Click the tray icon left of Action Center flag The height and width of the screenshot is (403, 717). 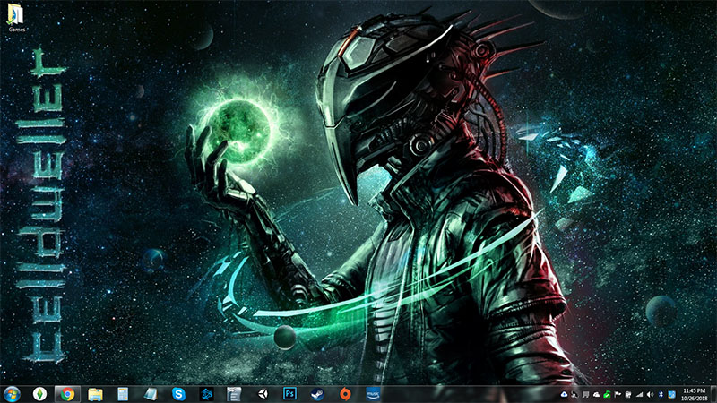(607, 394)
